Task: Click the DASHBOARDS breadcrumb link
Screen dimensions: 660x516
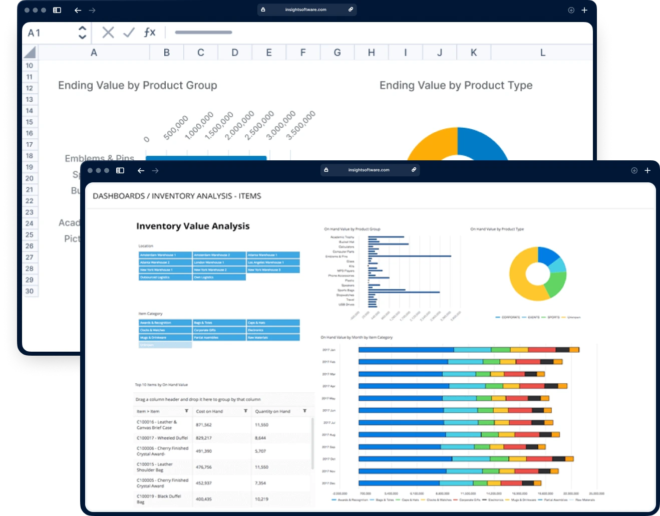Action: pyautogui.click(x=119, y=196)
